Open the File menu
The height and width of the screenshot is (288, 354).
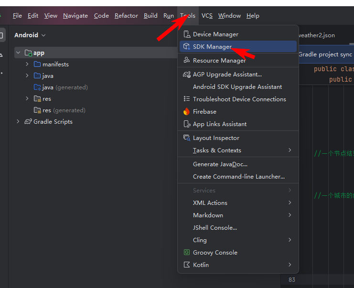click(x=17, y=16)
